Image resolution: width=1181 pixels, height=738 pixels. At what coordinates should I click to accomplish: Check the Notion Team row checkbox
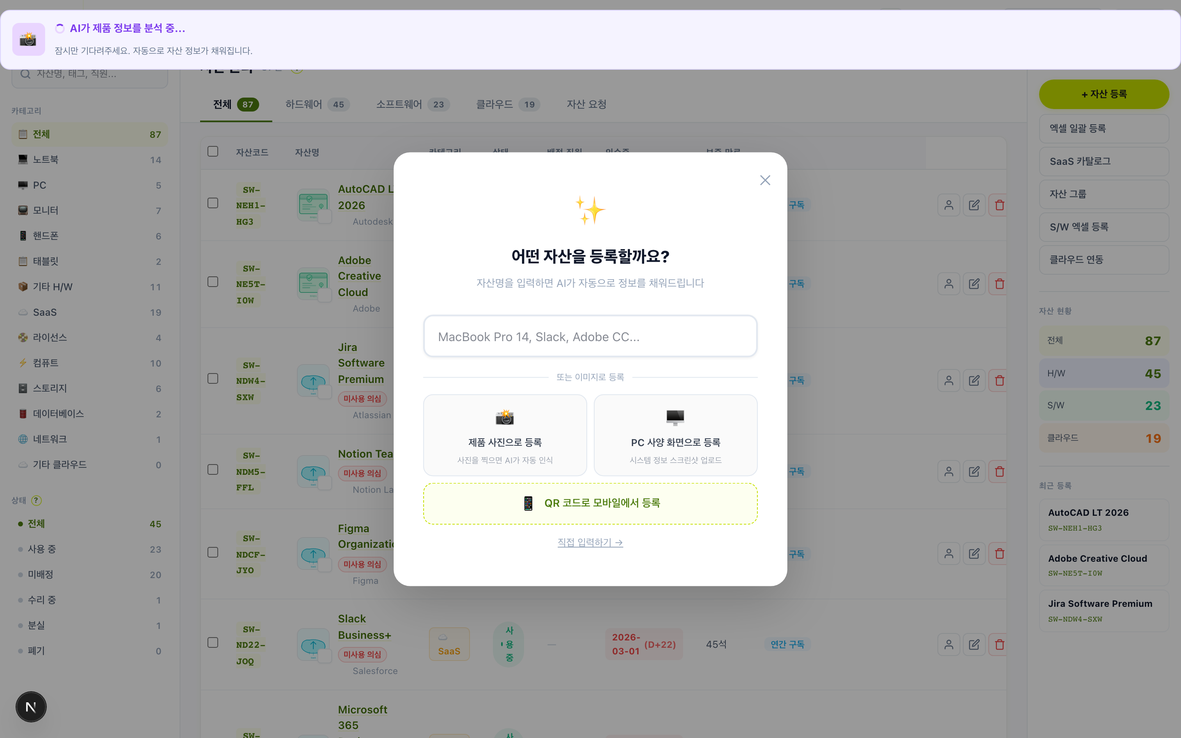point(213,469)
